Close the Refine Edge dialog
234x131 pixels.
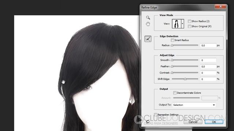[x=220, y=7]
